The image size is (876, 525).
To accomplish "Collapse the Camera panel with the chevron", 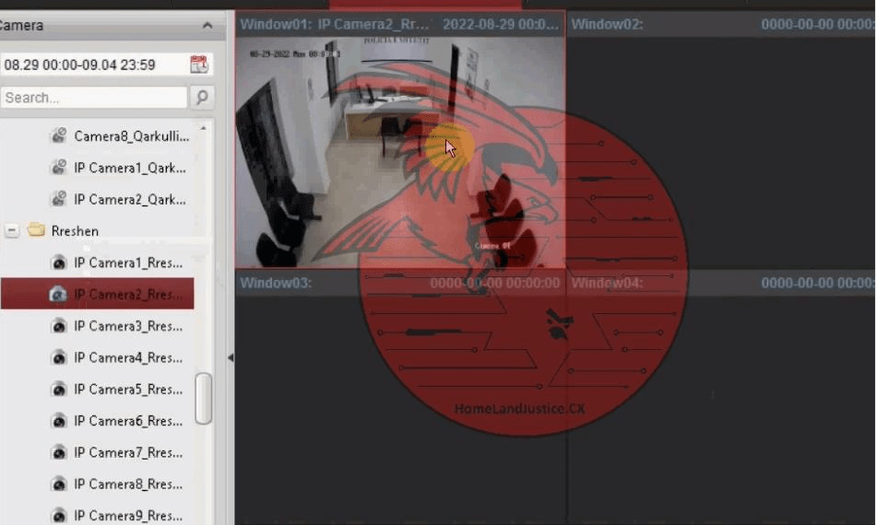I will (207, 26).
